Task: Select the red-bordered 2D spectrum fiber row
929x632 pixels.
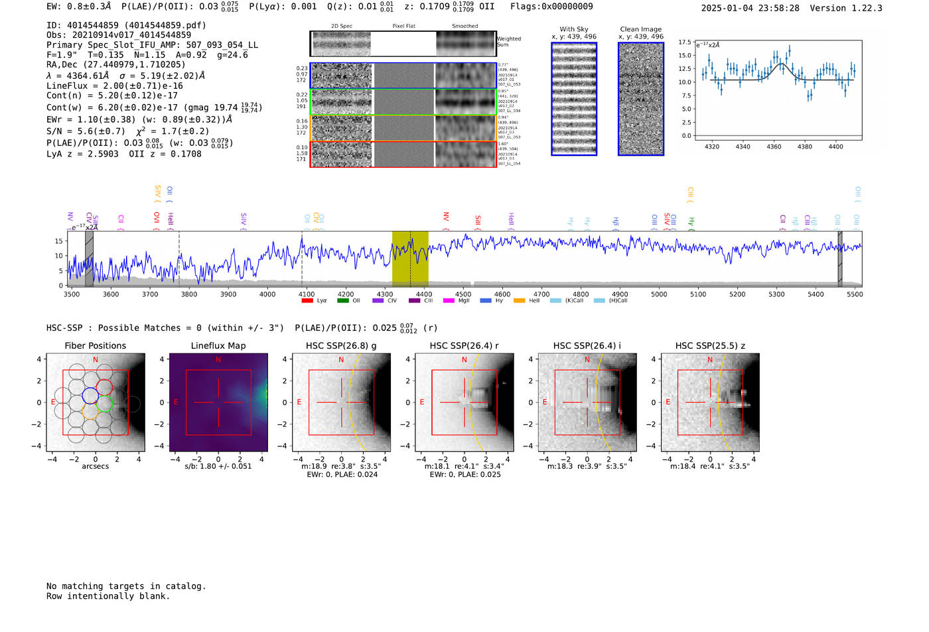Action: click(x=403, y=154)
